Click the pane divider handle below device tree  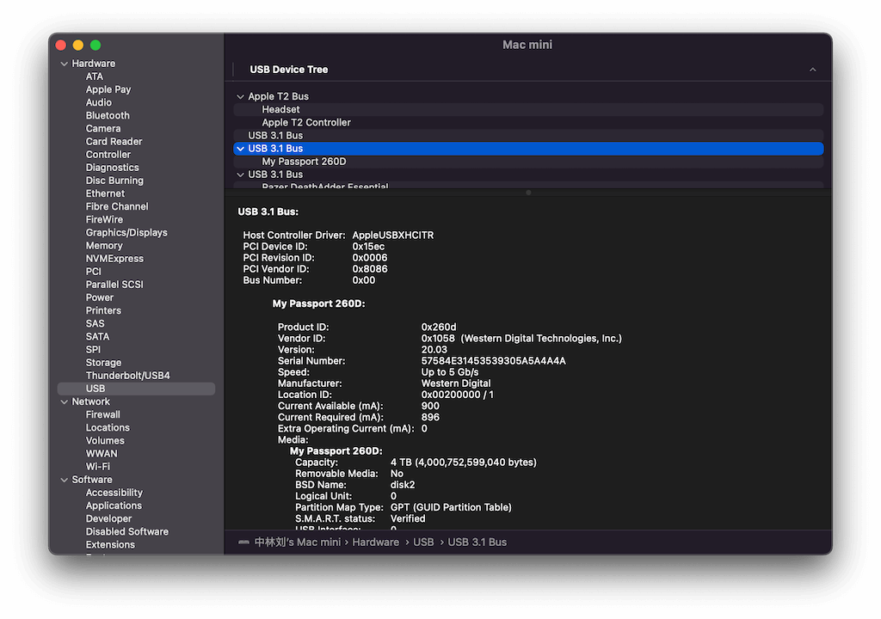coord(528,193)
